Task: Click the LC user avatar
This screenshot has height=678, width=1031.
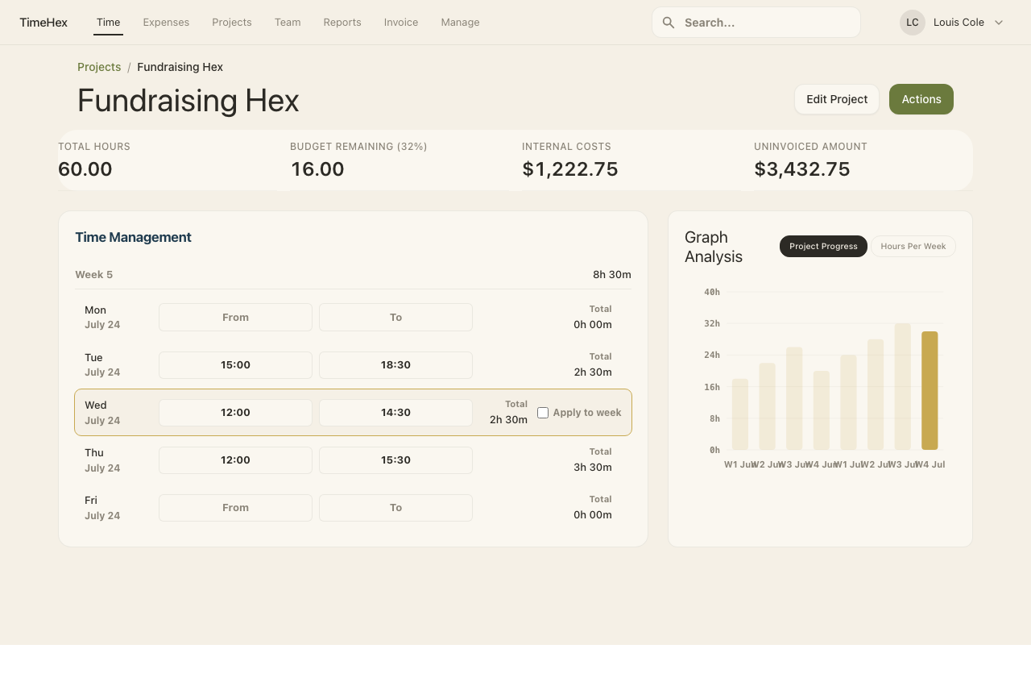Action: [x=912, y=23]
